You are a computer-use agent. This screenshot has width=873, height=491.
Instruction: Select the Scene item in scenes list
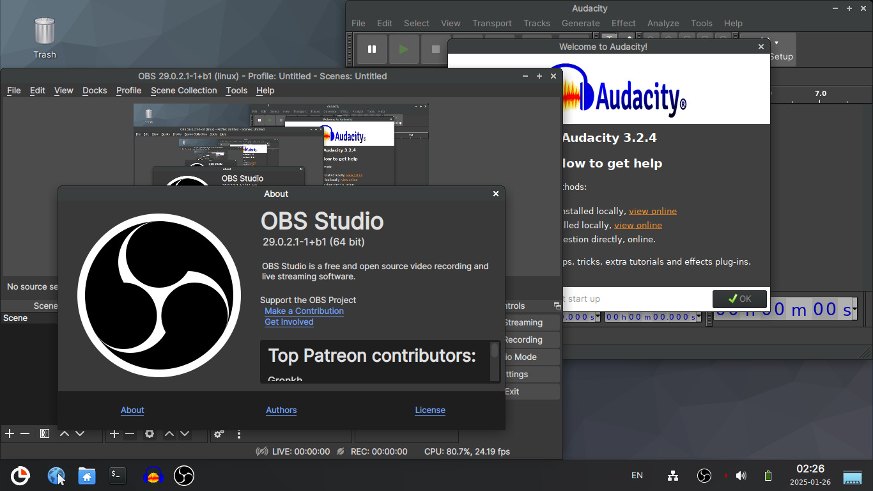29,318
